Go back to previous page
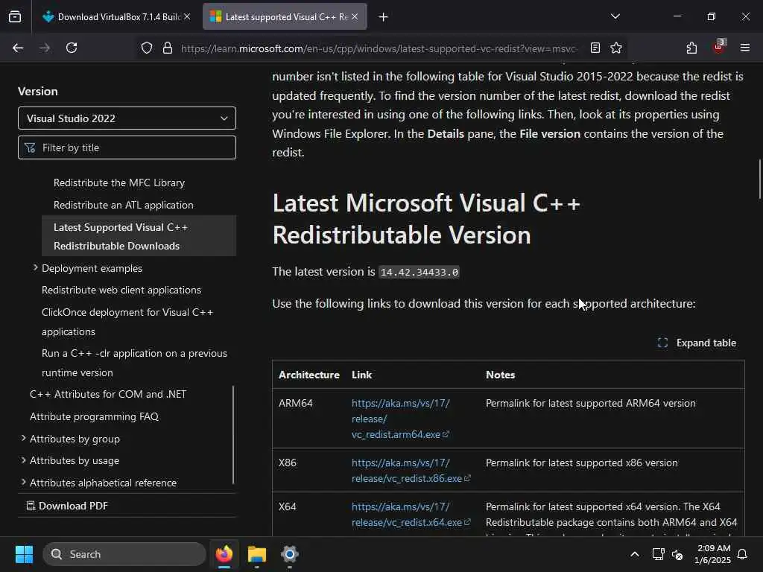 pyautogui.click(x=18, y=48)
